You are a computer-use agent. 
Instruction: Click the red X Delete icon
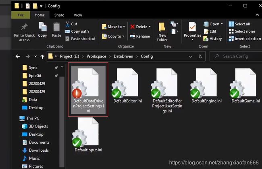(x=133, y=27)
